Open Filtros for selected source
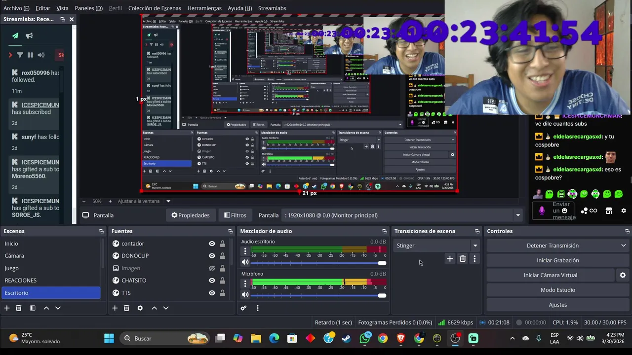 (235, 215)
